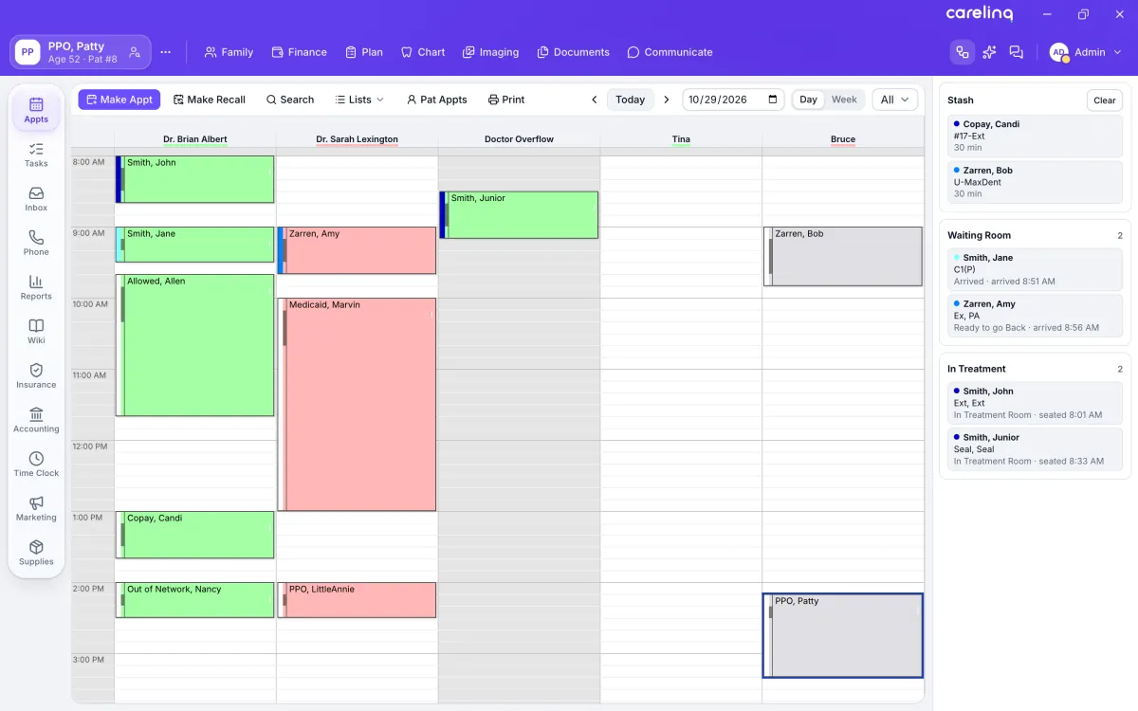Open Smith, Jane card in Waiting Room

point(1035,269)
